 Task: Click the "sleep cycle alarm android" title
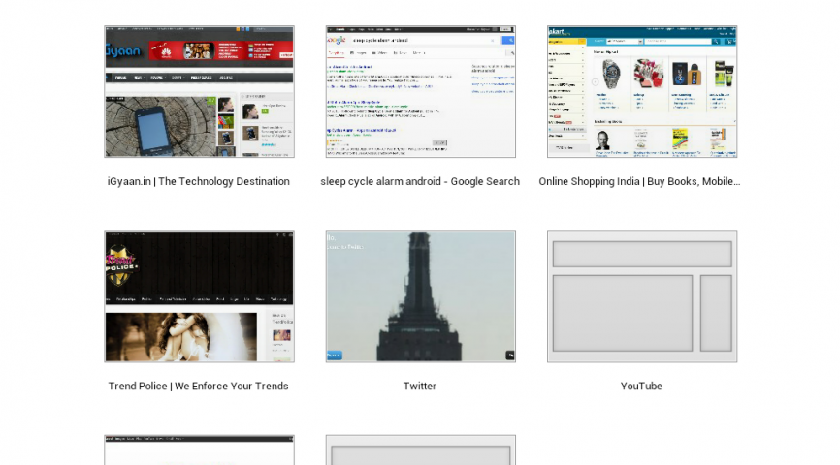click(x=420, y=181)
